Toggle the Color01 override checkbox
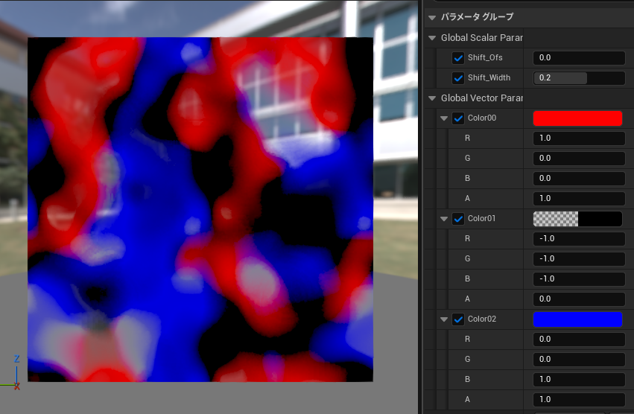 pos(458,219)
